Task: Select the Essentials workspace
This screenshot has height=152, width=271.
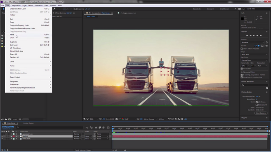Action: [197, 9]
